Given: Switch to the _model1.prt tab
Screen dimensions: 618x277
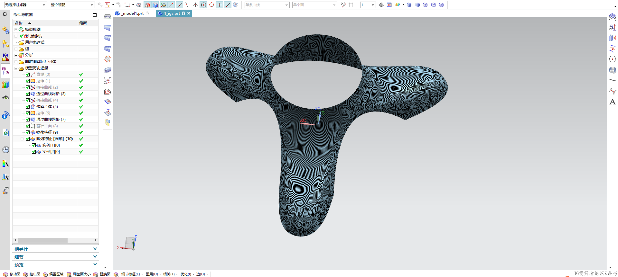Looking at the screenshot, I should [x=133, y=13].
